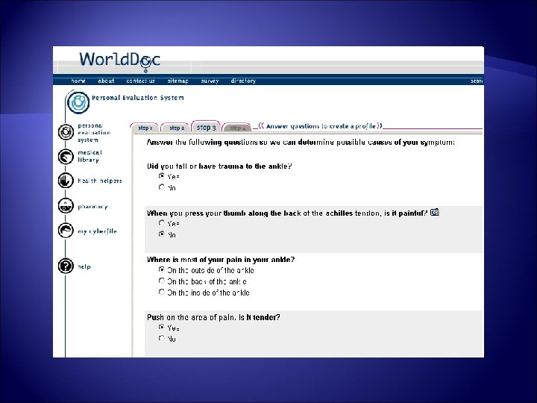The width and height of the screenshot is (537, 403).
Task: Choose On the inside of the ankle
Action: pos(162,292)
